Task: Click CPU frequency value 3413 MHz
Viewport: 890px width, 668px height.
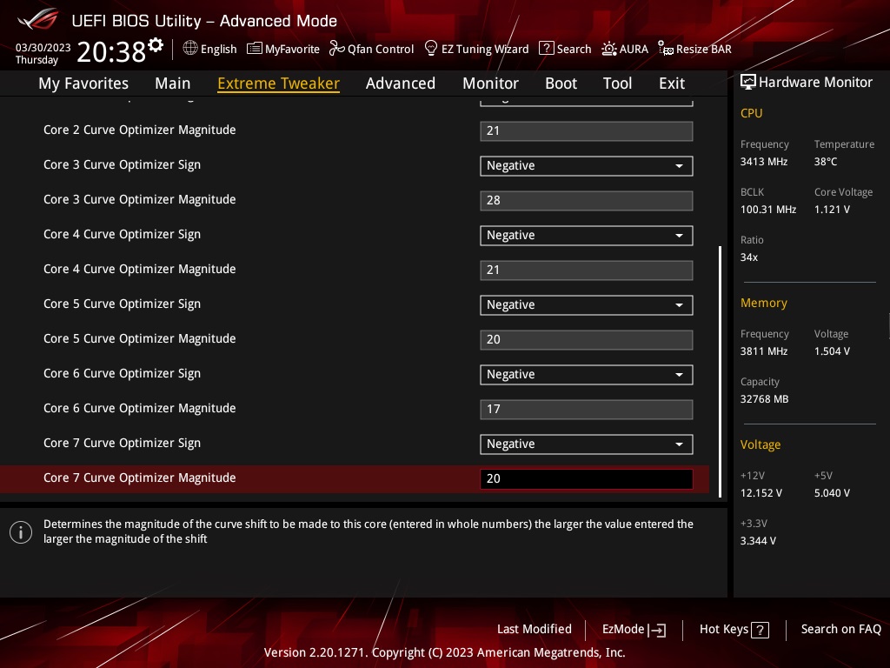Action: point(763,162)
